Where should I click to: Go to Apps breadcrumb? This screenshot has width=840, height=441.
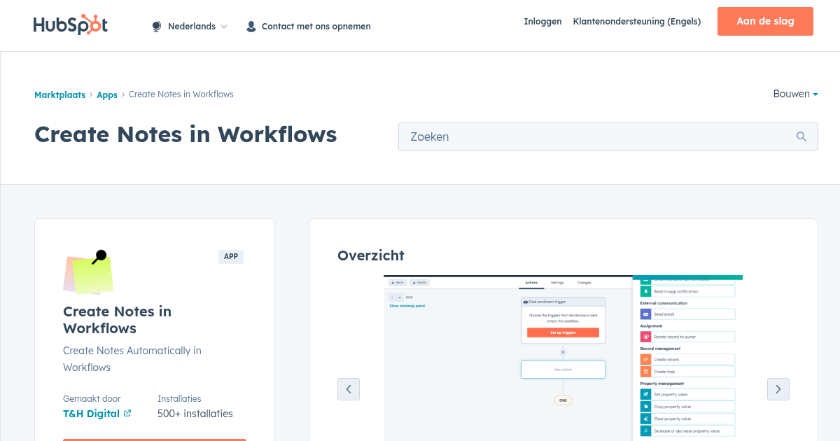(x=107, y=94)
